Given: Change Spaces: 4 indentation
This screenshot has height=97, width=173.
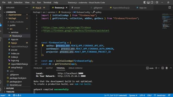Looking at the screenshot, I should click(x=133, y=95).
